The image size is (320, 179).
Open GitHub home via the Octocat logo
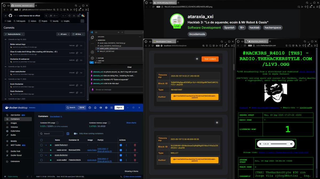click(x=10, y=15)
